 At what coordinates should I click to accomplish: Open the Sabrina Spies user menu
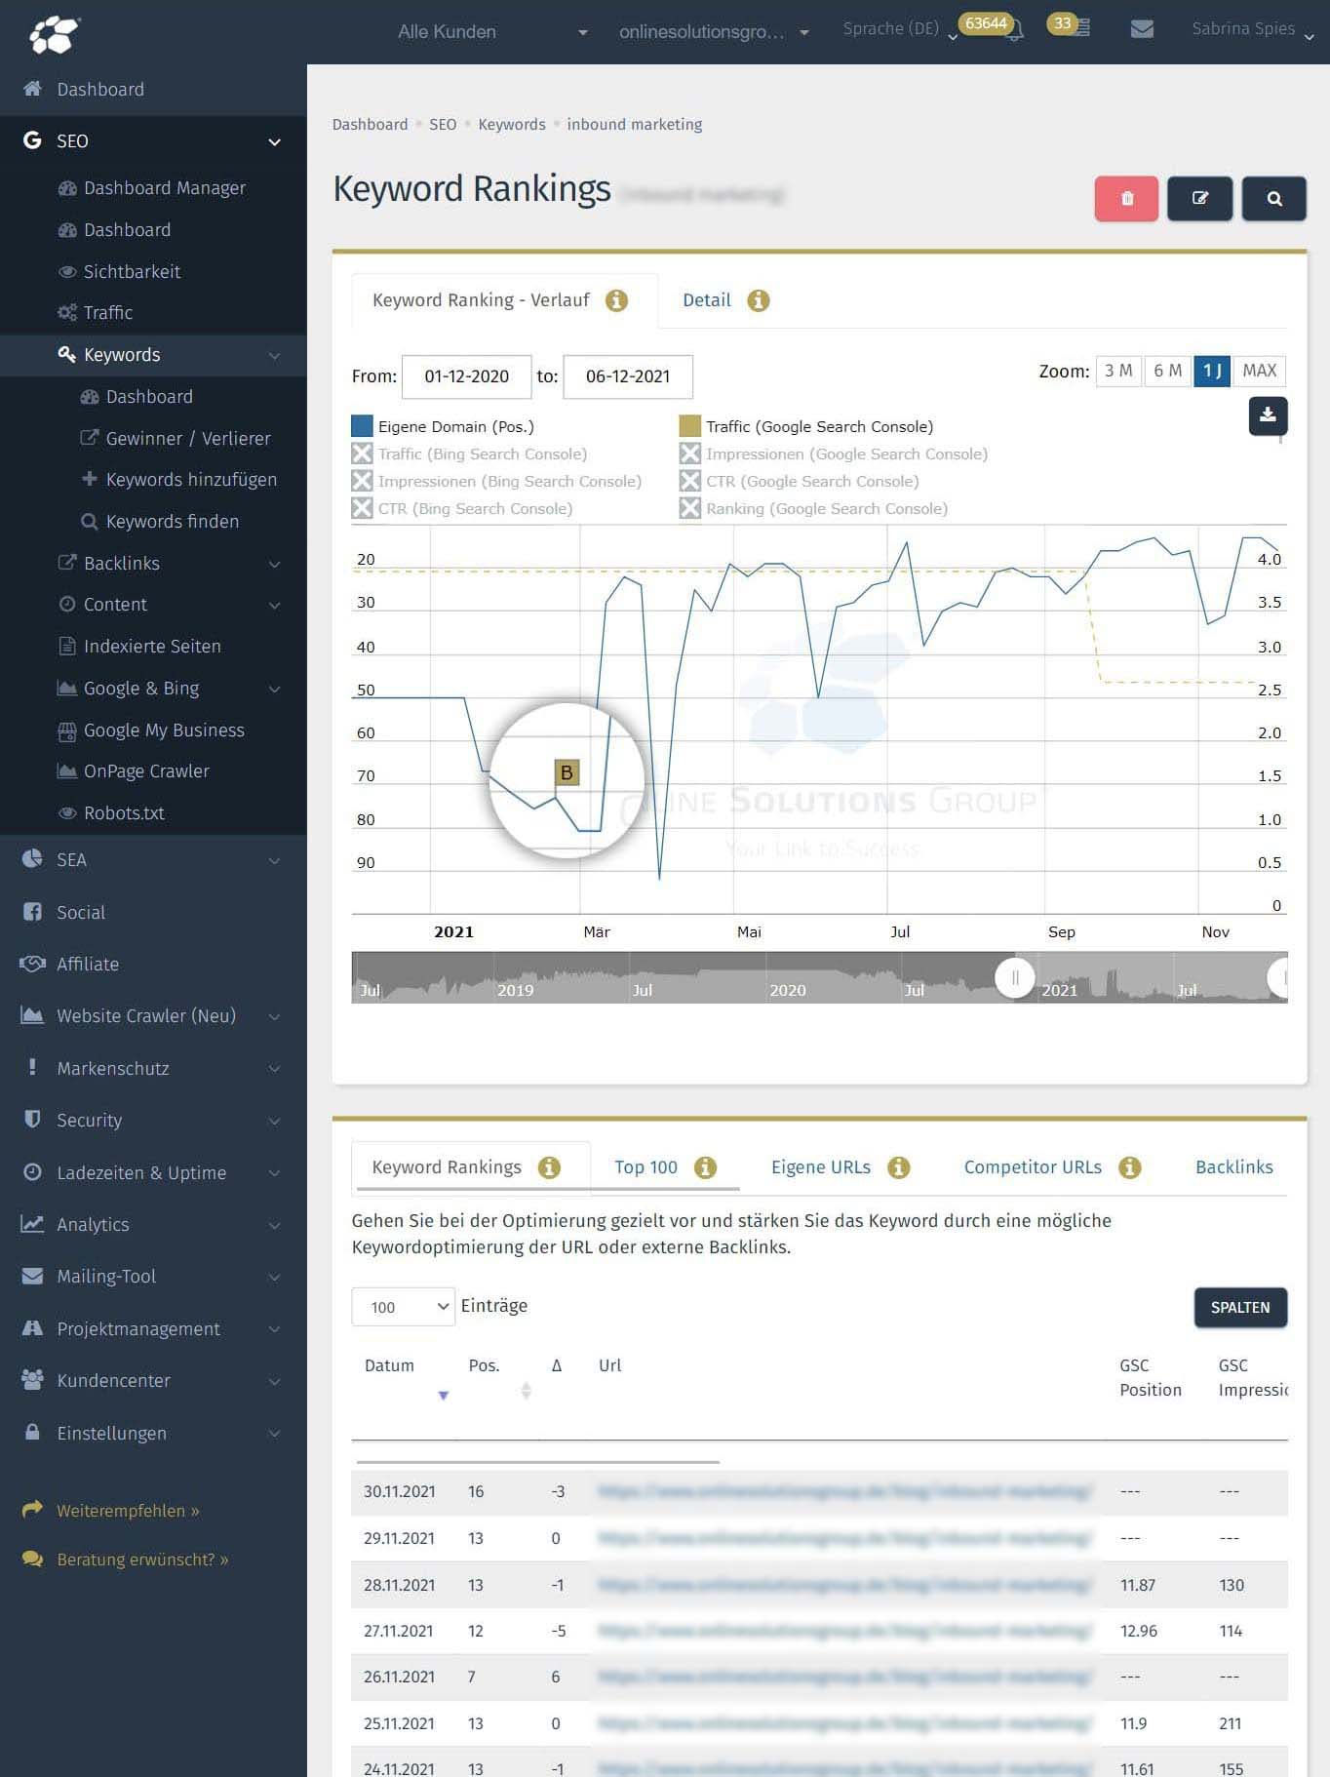1253,30
